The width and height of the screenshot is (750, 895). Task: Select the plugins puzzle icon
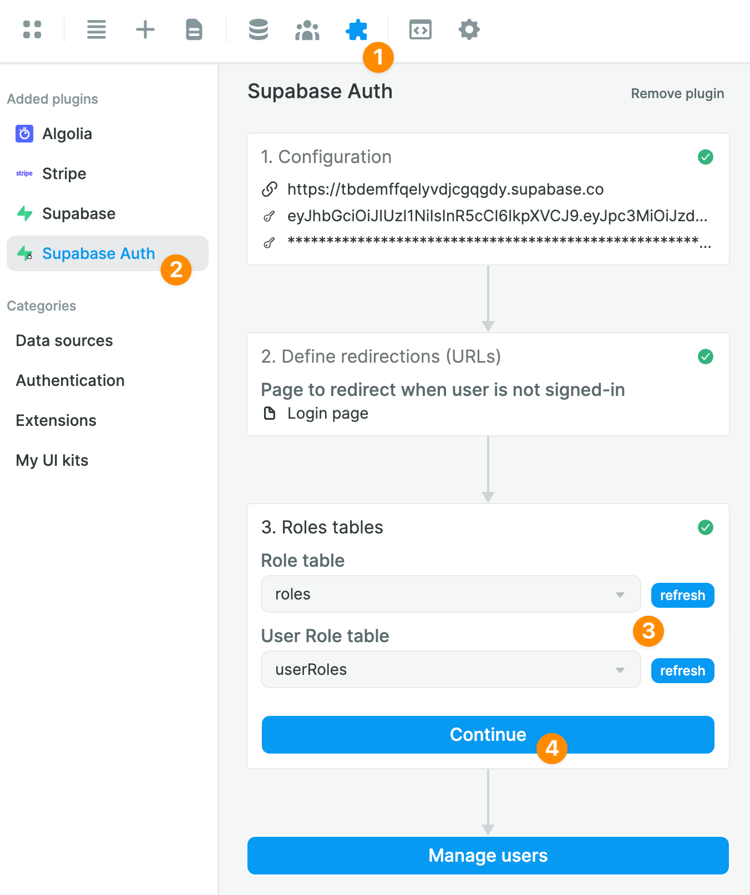point(356,30)
